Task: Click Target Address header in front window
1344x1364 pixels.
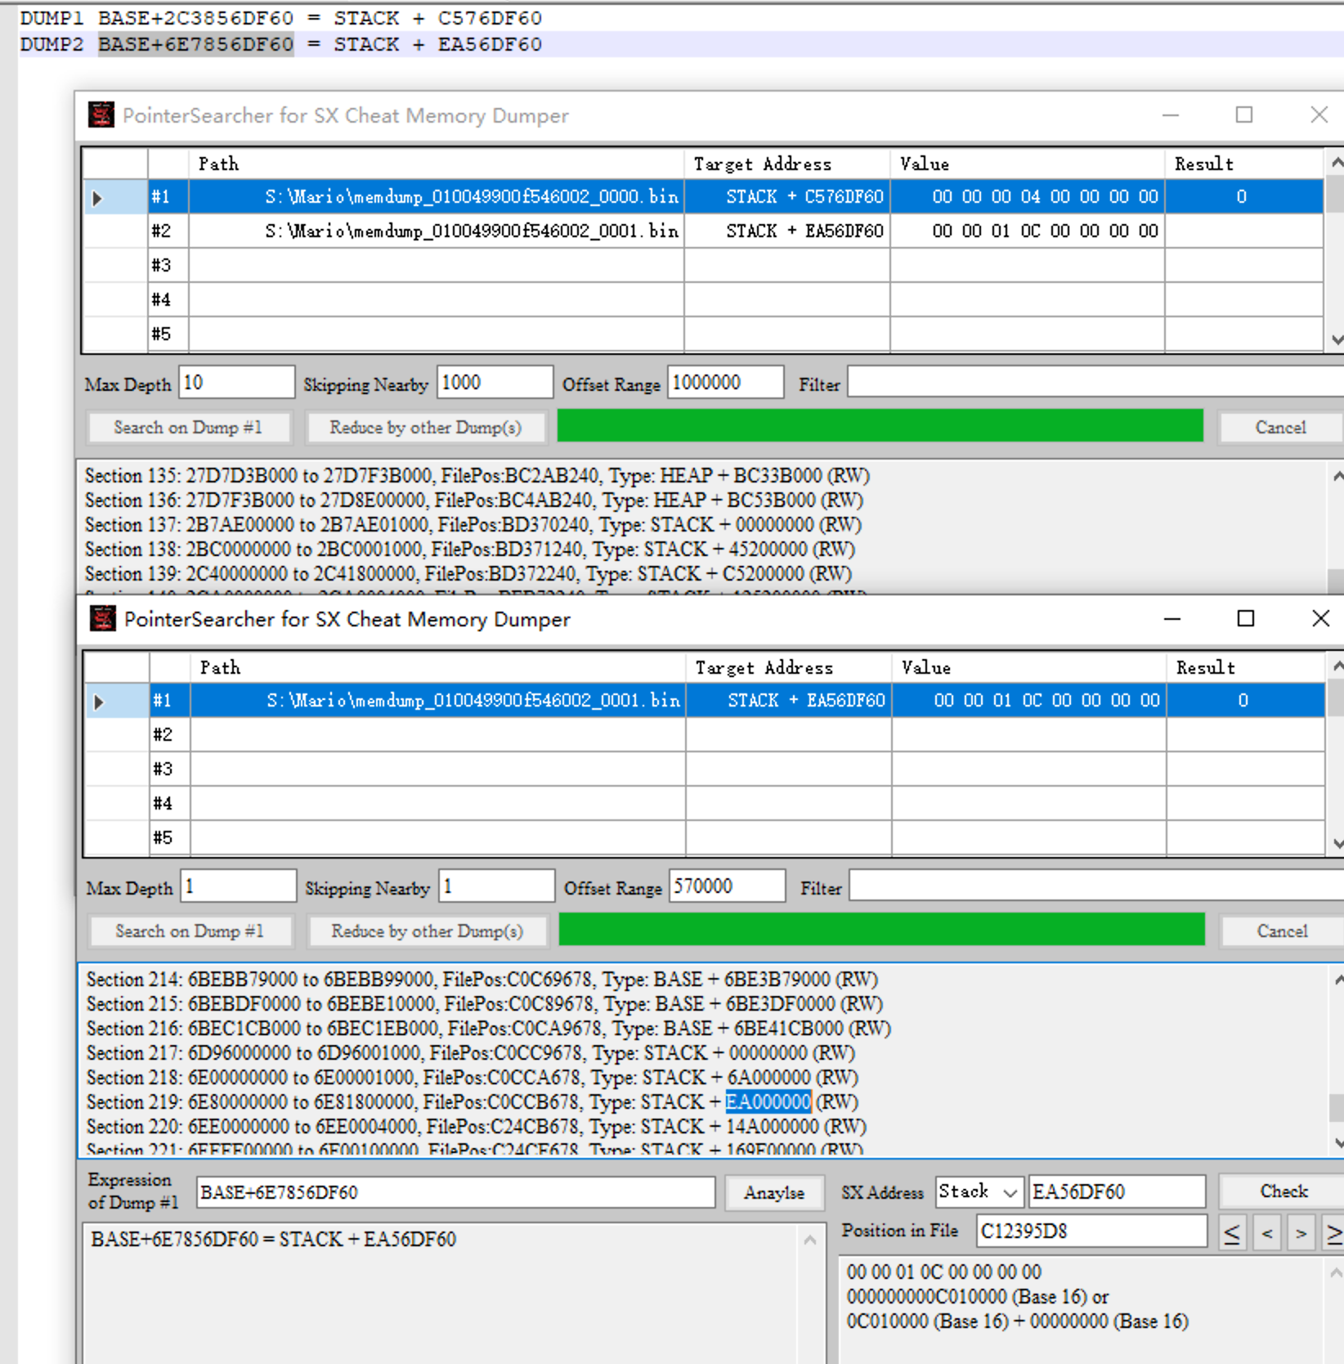Action: (x=789, y=667)
